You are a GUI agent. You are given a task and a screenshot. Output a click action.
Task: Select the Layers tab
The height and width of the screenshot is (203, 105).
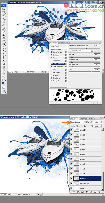[75, 119]
